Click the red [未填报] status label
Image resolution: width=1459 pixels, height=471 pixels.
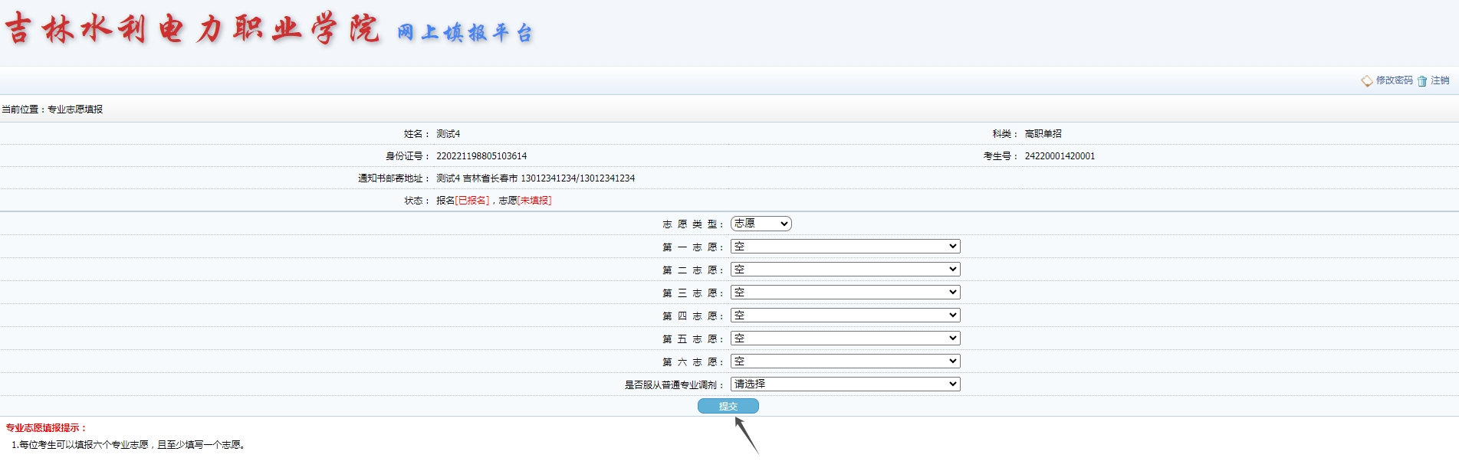click(x=534, y=201)
